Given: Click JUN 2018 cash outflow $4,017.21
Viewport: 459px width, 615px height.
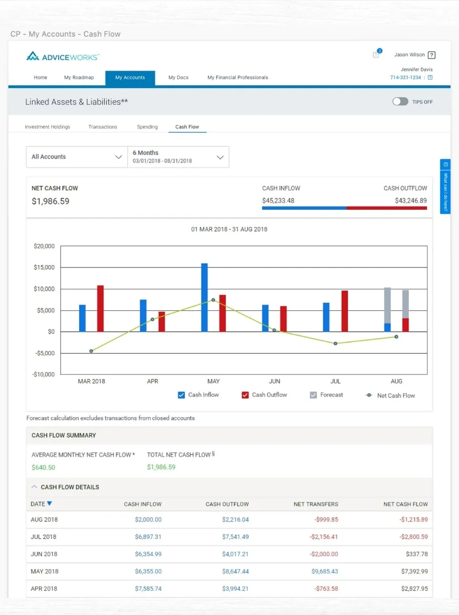Looking at the screenshot, I should (235, 554).
